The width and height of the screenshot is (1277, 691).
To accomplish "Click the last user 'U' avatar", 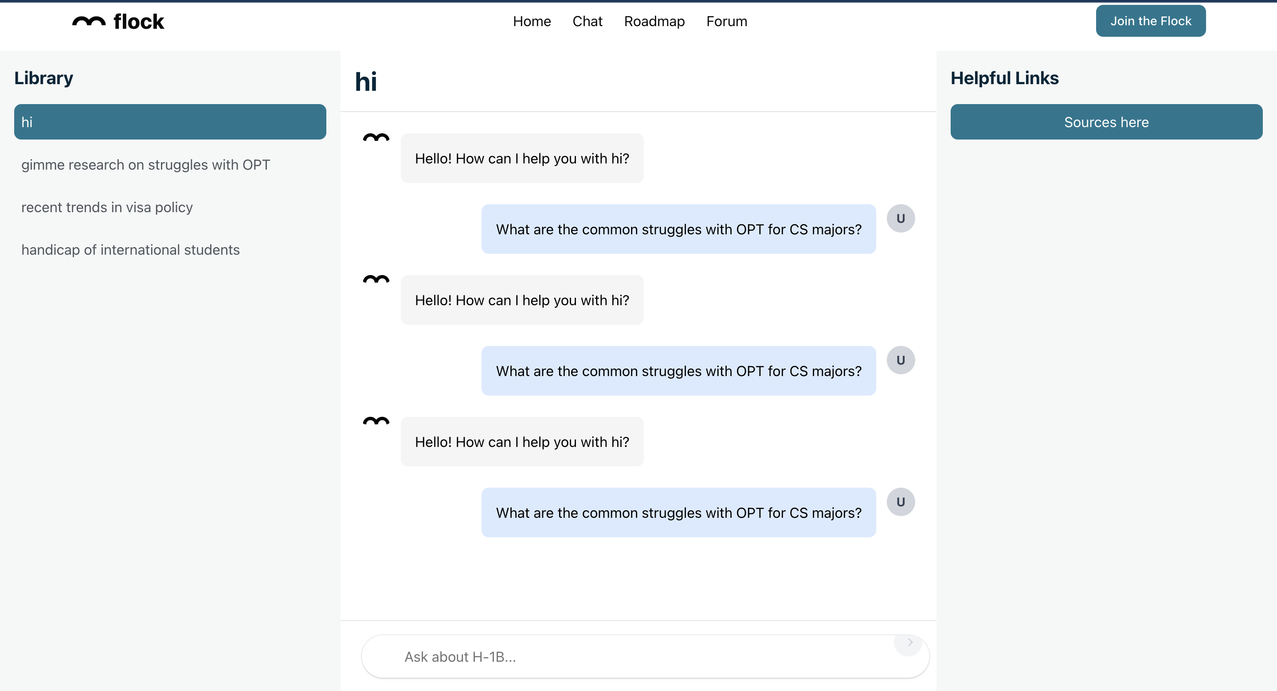I will (x=900, y=502).
